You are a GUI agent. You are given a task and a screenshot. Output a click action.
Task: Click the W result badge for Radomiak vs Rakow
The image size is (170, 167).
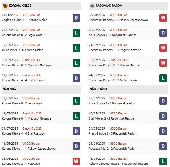point(163,18)
